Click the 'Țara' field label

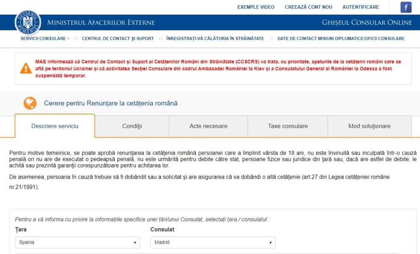tap(21, 230)
